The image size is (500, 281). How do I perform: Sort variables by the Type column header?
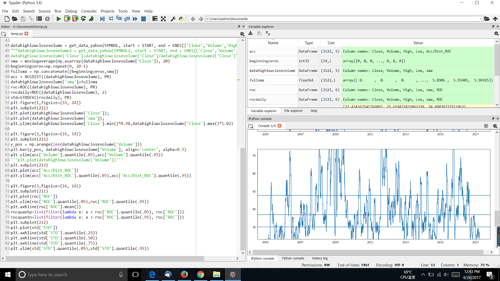coord(309,43)
